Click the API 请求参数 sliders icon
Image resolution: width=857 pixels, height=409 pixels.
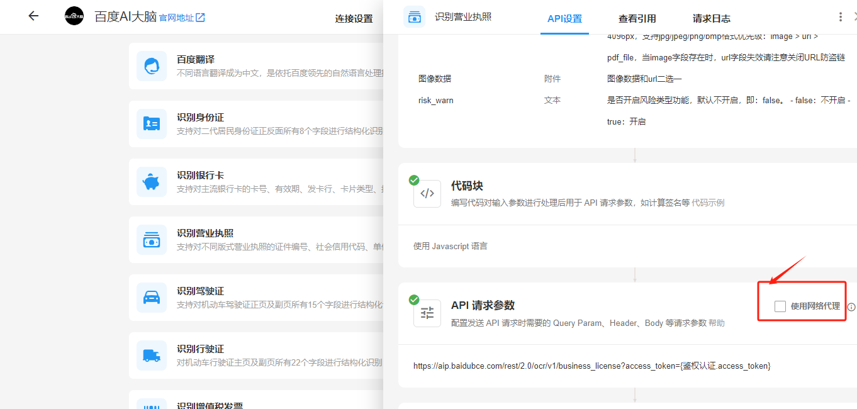pos(427,313)
